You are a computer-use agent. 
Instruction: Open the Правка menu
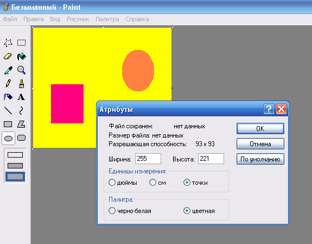34,19
